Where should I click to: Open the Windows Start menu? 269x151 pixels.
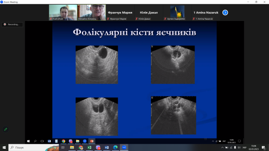(x=4, y=147)
